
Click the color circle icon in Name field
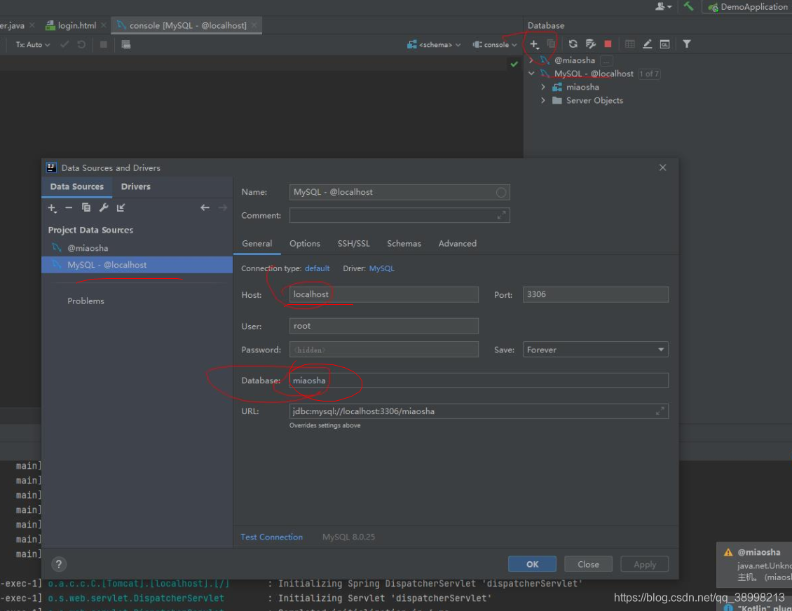click(500, 193)
